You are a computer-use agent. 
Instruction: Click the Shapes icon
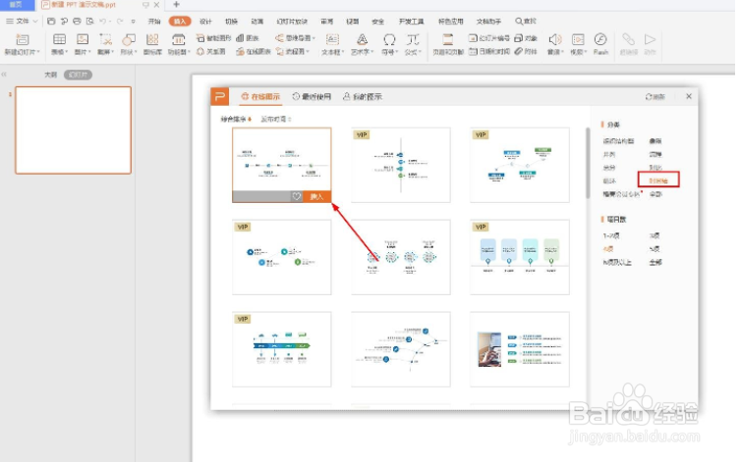click(x=129, y=39)
